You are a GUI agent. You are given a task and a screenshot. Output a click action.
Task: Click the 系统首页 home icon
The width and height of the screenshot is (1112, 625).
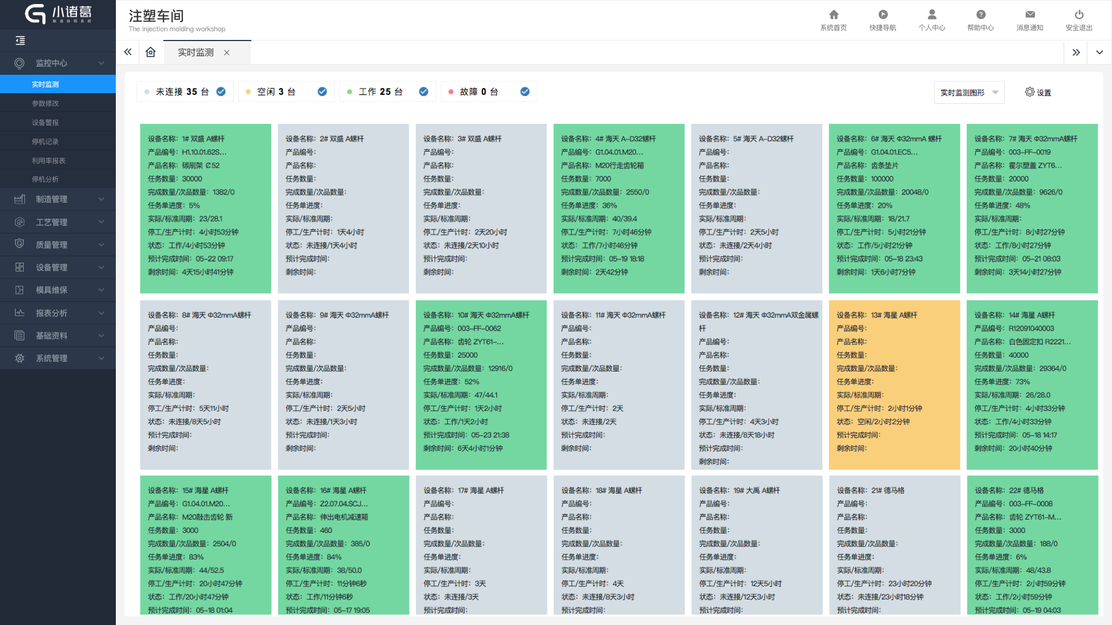(833, 15)
